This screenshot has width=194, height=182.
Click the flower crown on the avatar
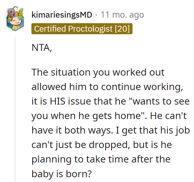(15, 12)
